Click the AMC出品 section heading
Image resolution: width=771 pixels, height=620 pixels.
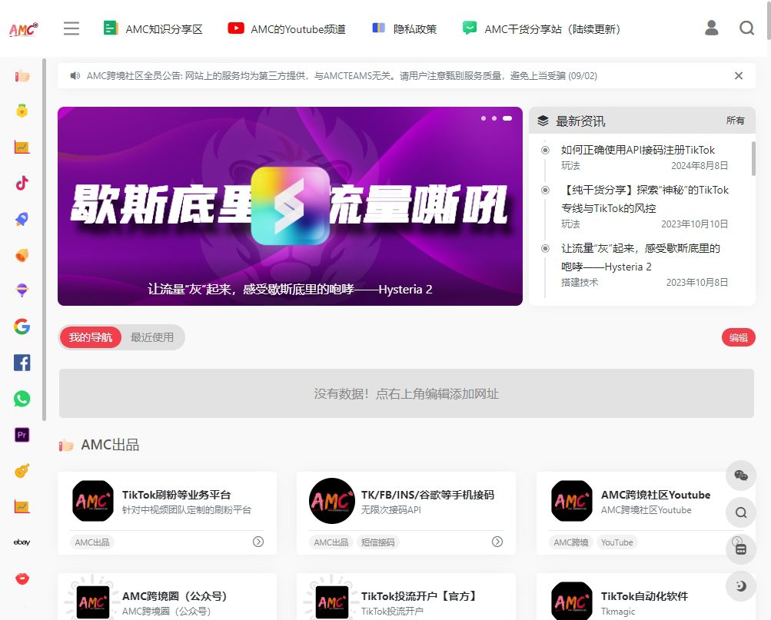tap(110, 445)
